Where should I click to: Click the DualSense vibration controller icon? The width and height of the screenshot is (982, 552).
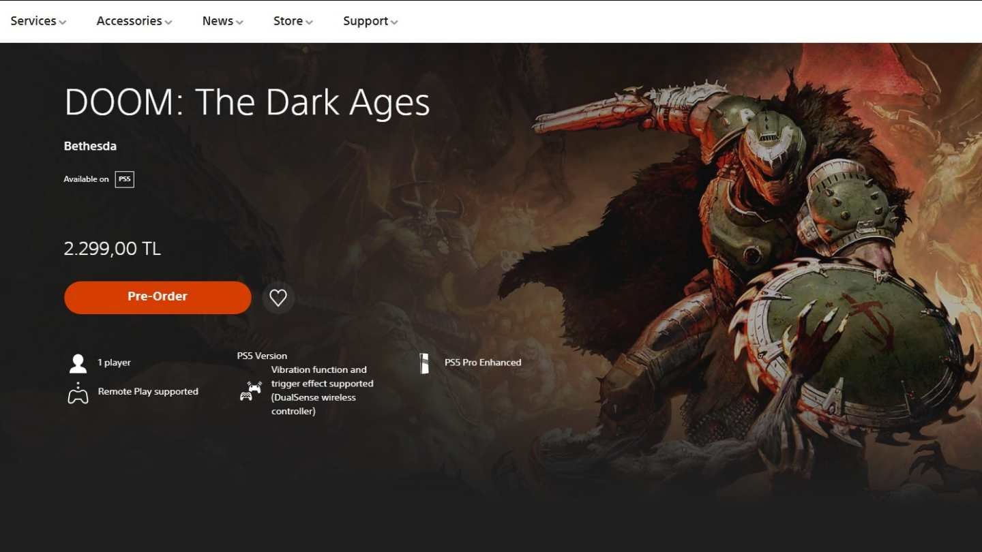(x=251, y=390)
